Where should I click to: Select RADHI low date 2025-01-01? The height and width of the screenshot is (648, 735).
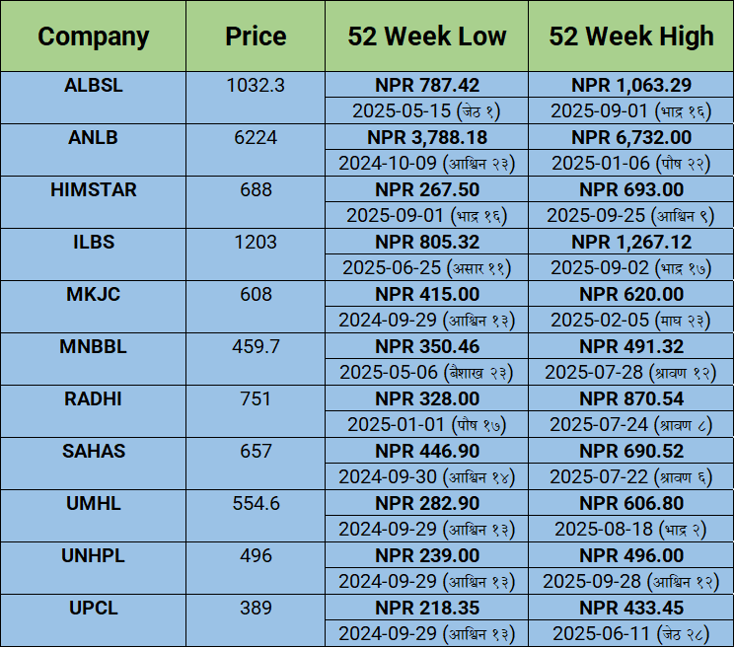(x=426, y=424)
